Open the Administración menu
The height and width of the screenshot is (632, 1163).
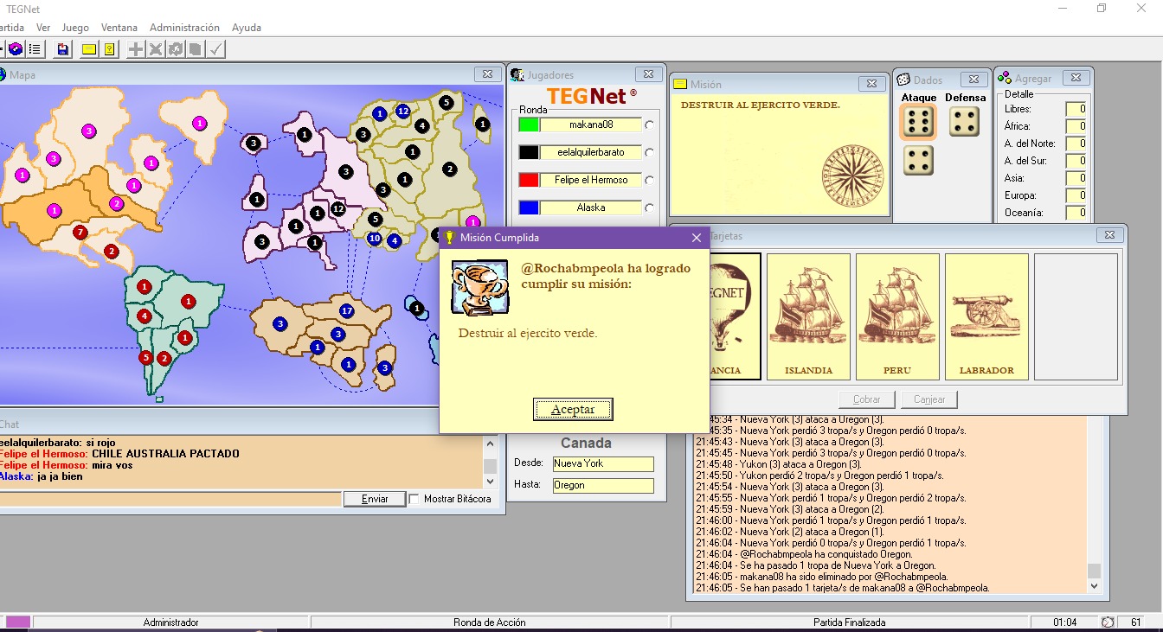pyautogui.click(x=184, y=28)
